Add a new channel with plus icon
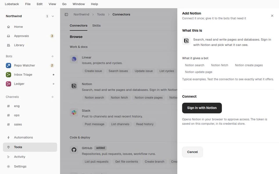The width and height of the screenshot is (279, 174). 53,97
